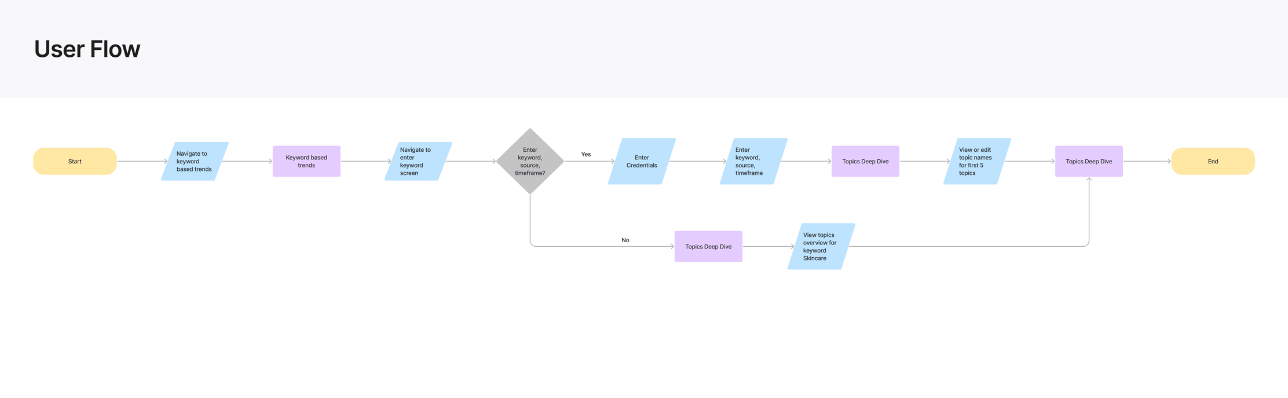1288x398 pixels.
Task: Select the 'Navigate to enter keyword screen' shape
Action: 418,161
